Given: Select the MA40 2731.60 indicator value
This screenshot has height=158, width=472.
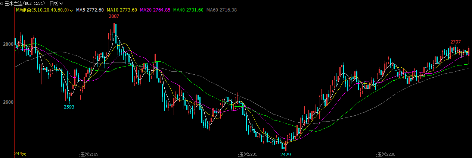Looking at the screenshot, I should coord(189,10).
